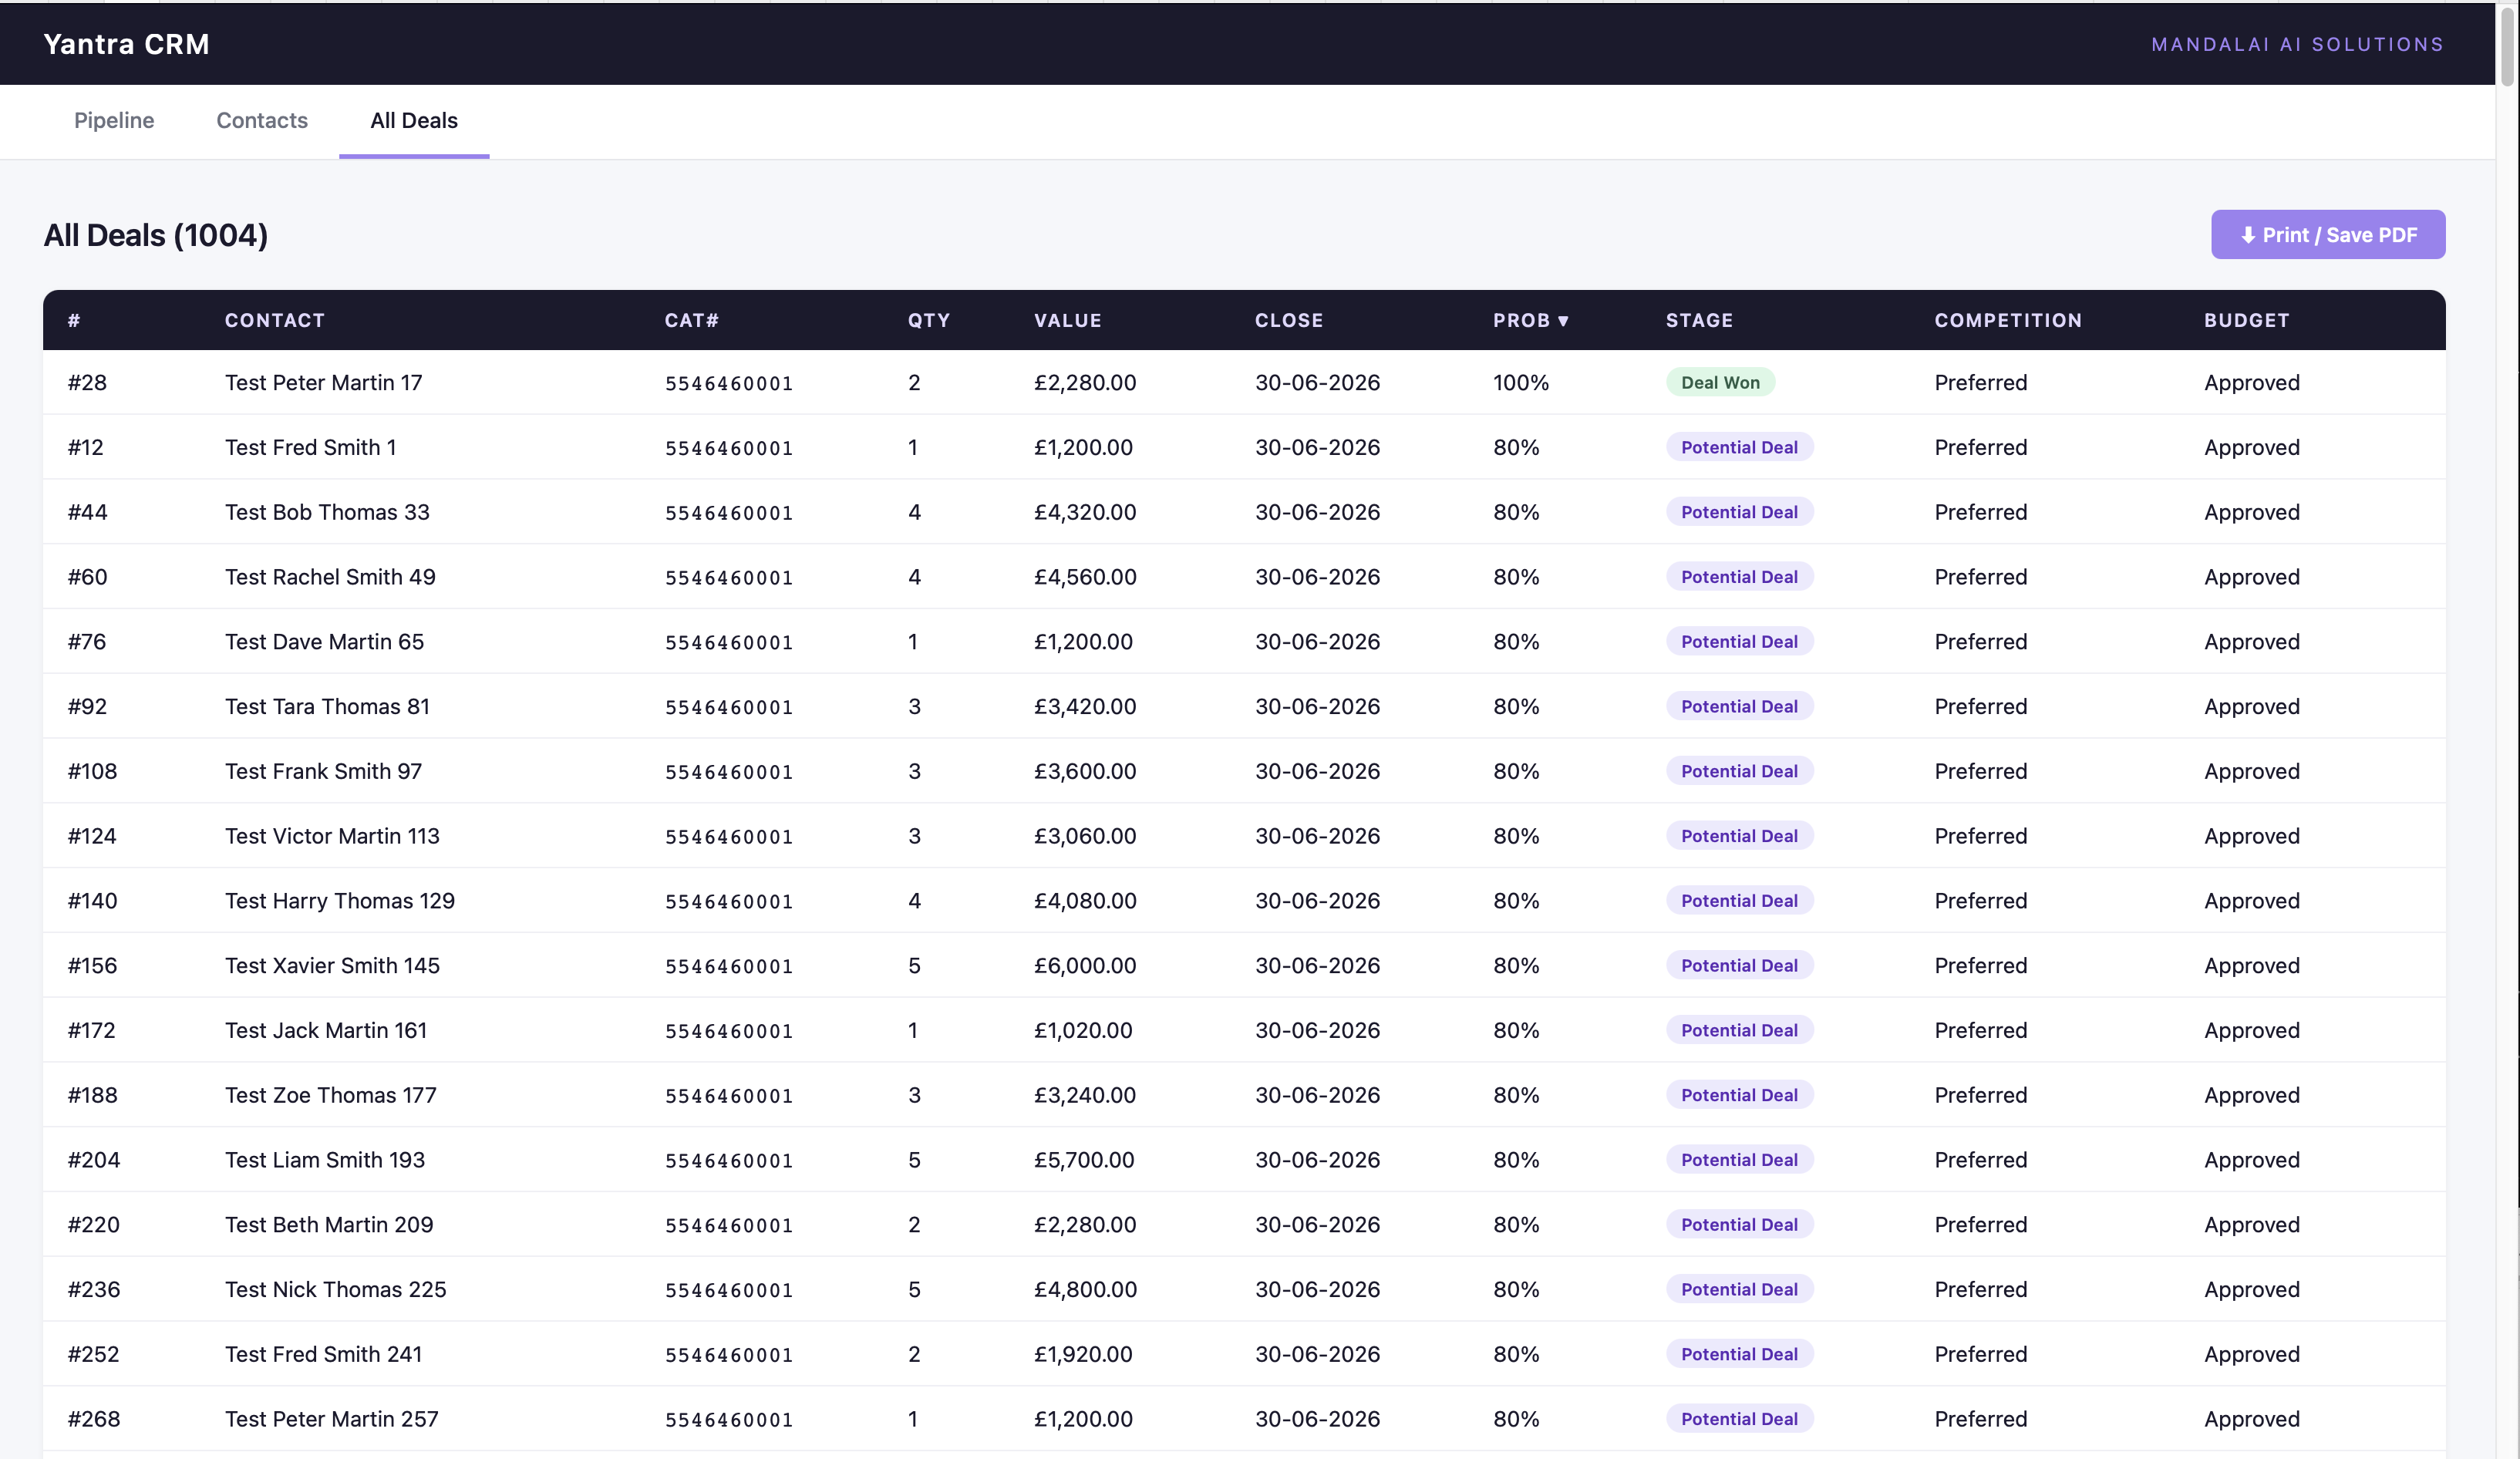Sort by the CLOSE column header
Screen dimensions: 2520x1459
(1289, 320)
